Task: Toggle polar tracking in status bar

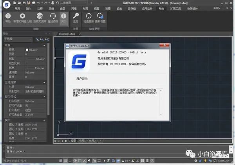Action: click(x=75, y=161)
